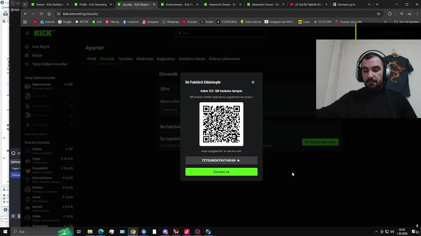Image resolution: width=421 pixels, height=236 pixels.
Task: Open the Exxen bookmark
Action: point(304,22)
